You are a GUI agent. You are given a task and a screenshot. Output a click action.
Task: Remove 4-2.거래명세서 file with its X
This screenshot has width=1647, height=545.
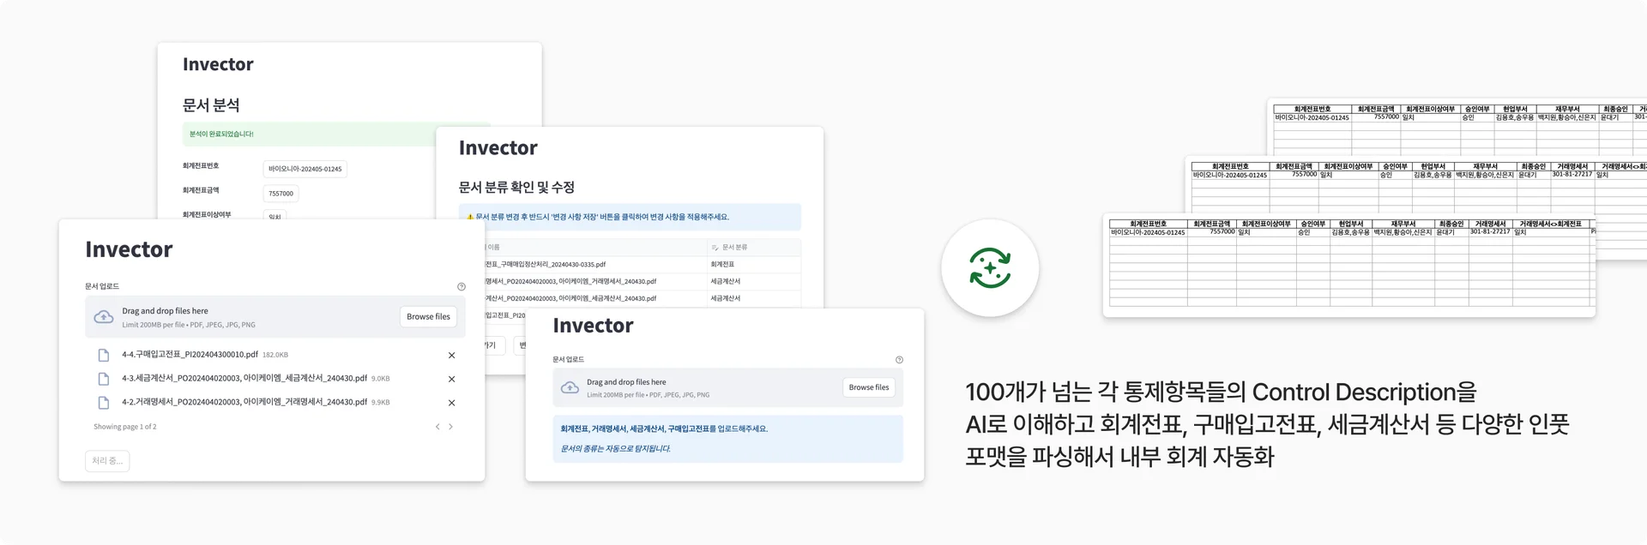coord(451,403)
